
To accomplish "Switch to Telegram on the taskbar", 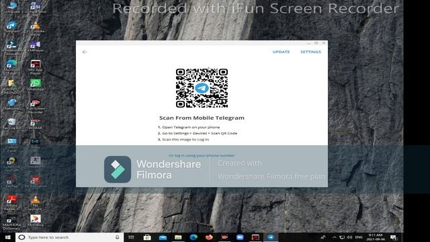I will (x=271, y=237).
